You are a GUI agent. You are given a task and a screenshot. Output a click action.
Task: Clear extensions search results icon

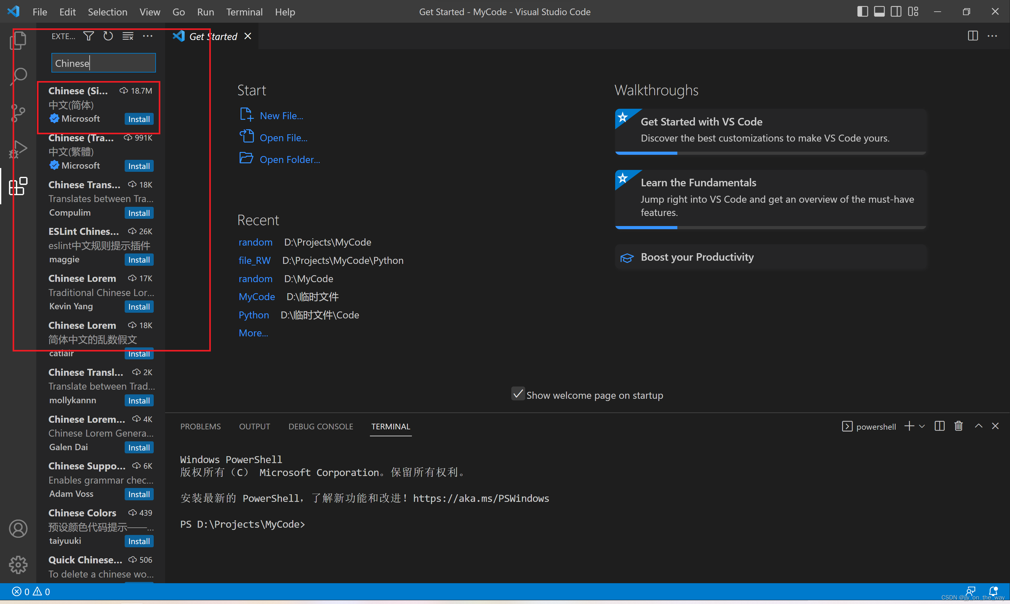click(128, 36)
